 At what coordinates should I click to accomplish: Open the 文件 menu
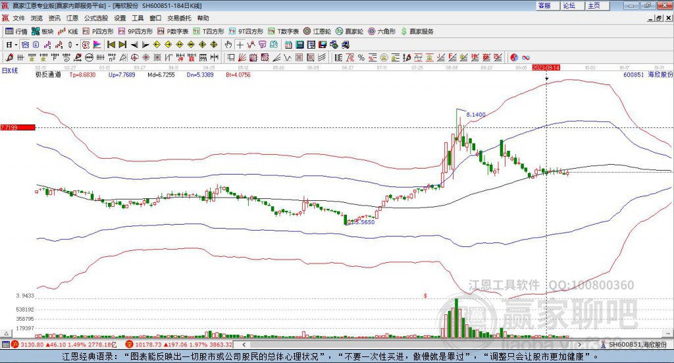tap(19, 18)
